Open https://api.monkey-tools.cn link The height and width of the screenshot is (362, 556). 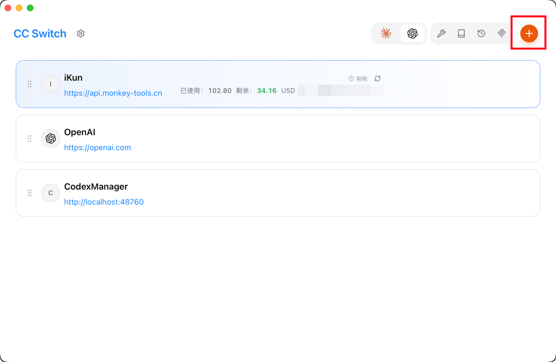click(x=113, y=93)
